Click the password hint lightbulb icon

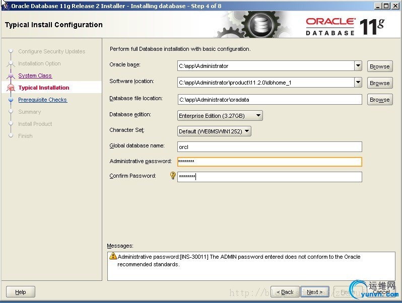173,176
